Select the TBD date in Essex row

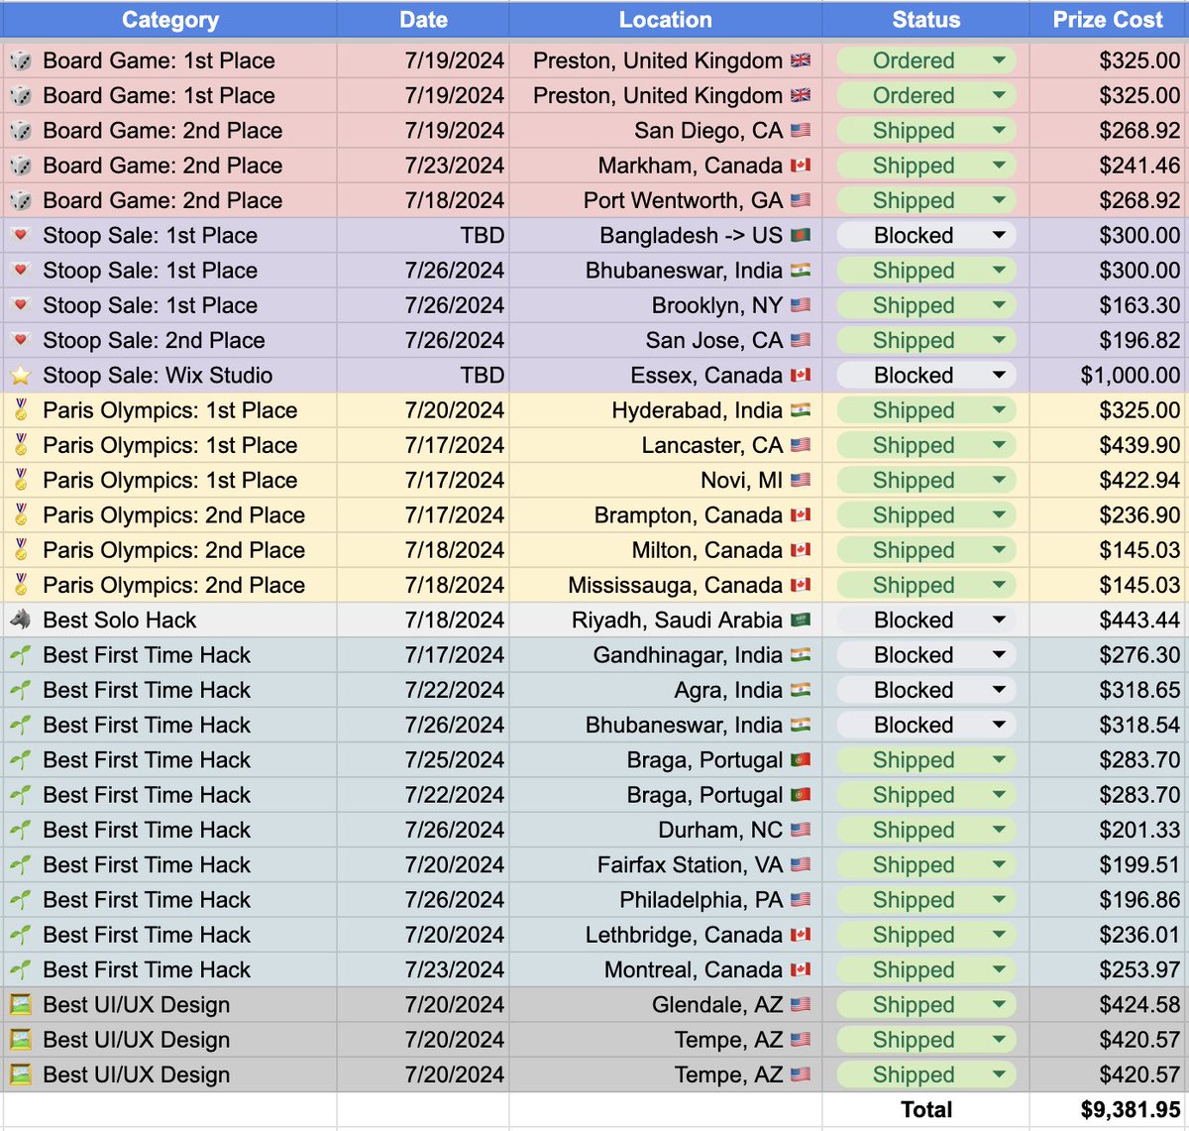pyautogui.click(x=423, y=376)
